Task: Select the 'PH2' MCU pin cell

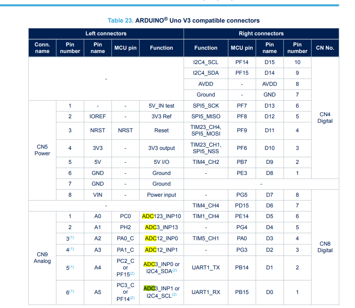Action: (125, 227)
